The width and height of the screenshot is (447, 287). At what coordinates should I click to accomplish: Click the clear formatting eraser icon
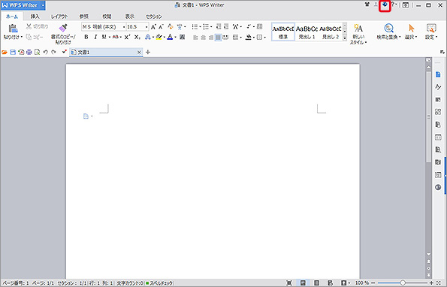click(171, 27)
